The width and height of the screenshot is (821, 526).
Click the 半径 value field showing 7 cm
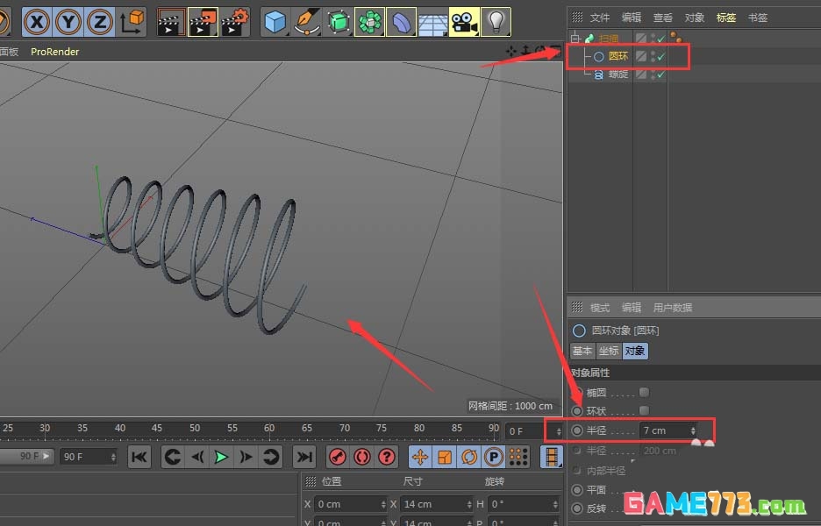coord(662,430)
